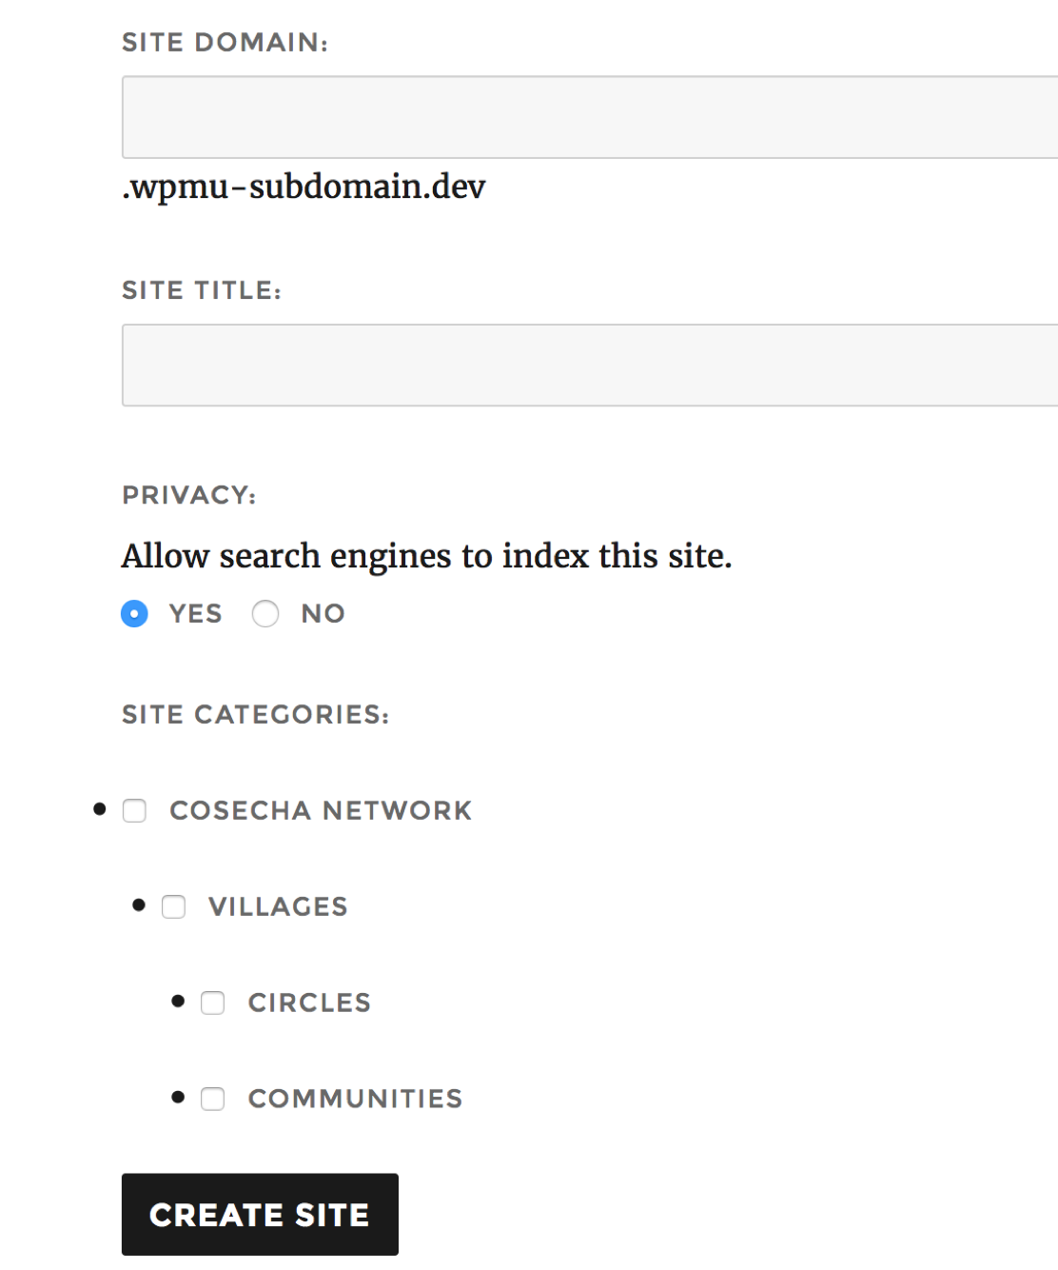Submit the form with Create Site
1058x1270 pixels.
(x=260, y=1214)
